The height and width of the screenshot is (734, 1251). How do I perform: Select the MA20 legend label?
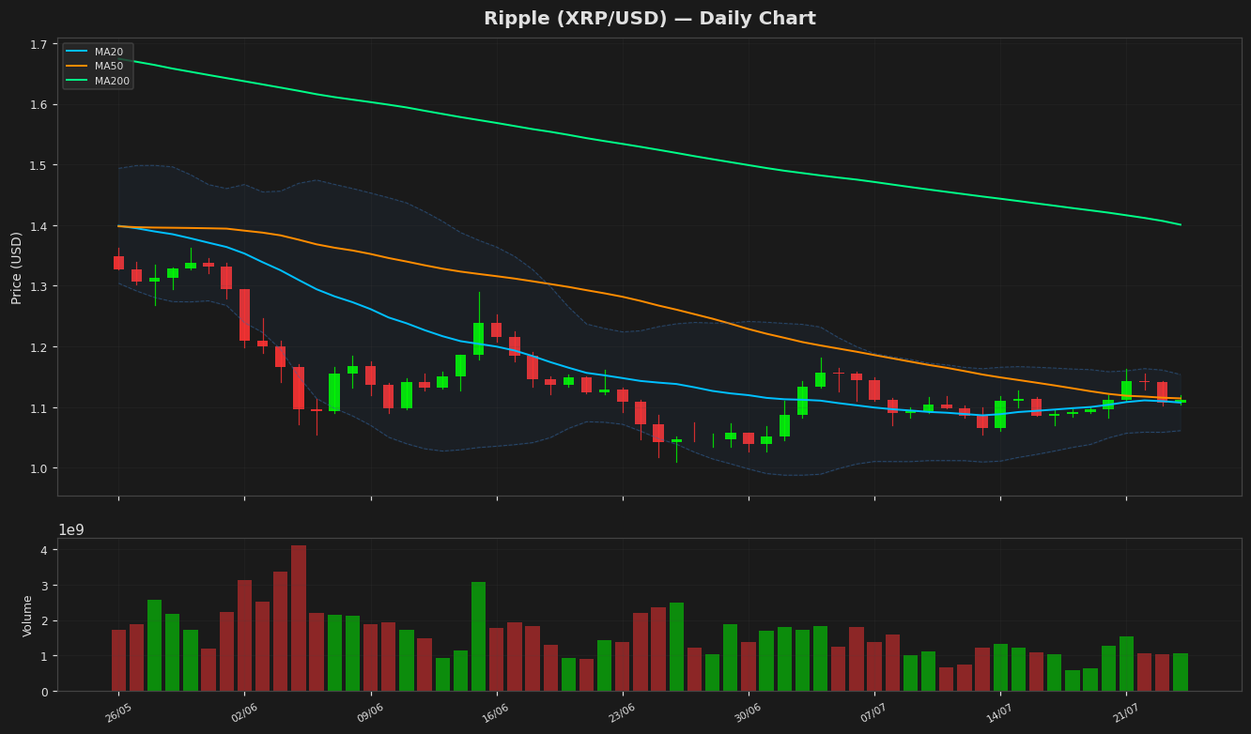click(109, 53)
